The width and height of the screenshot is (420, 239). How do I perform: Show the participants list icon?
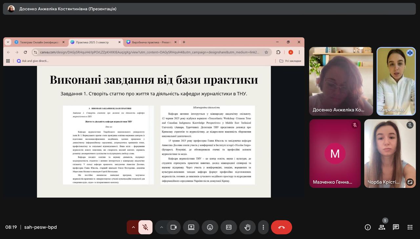[382, 227]
